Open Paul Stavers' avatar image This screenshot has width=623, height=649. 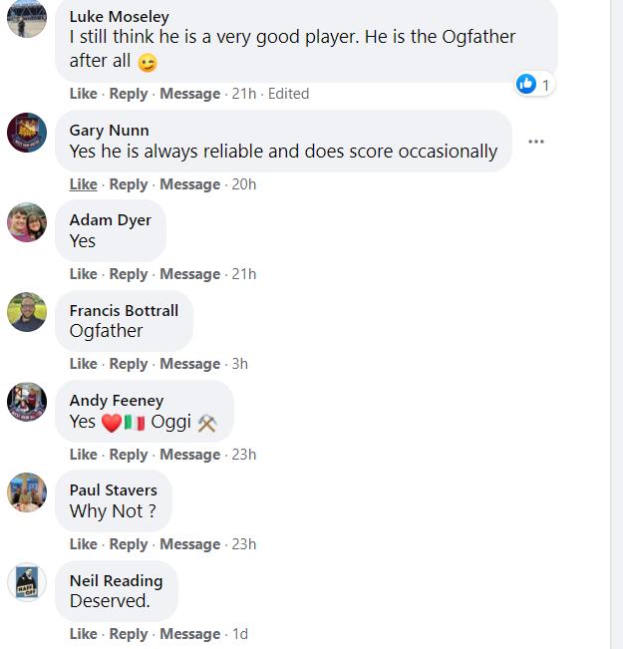27,492
